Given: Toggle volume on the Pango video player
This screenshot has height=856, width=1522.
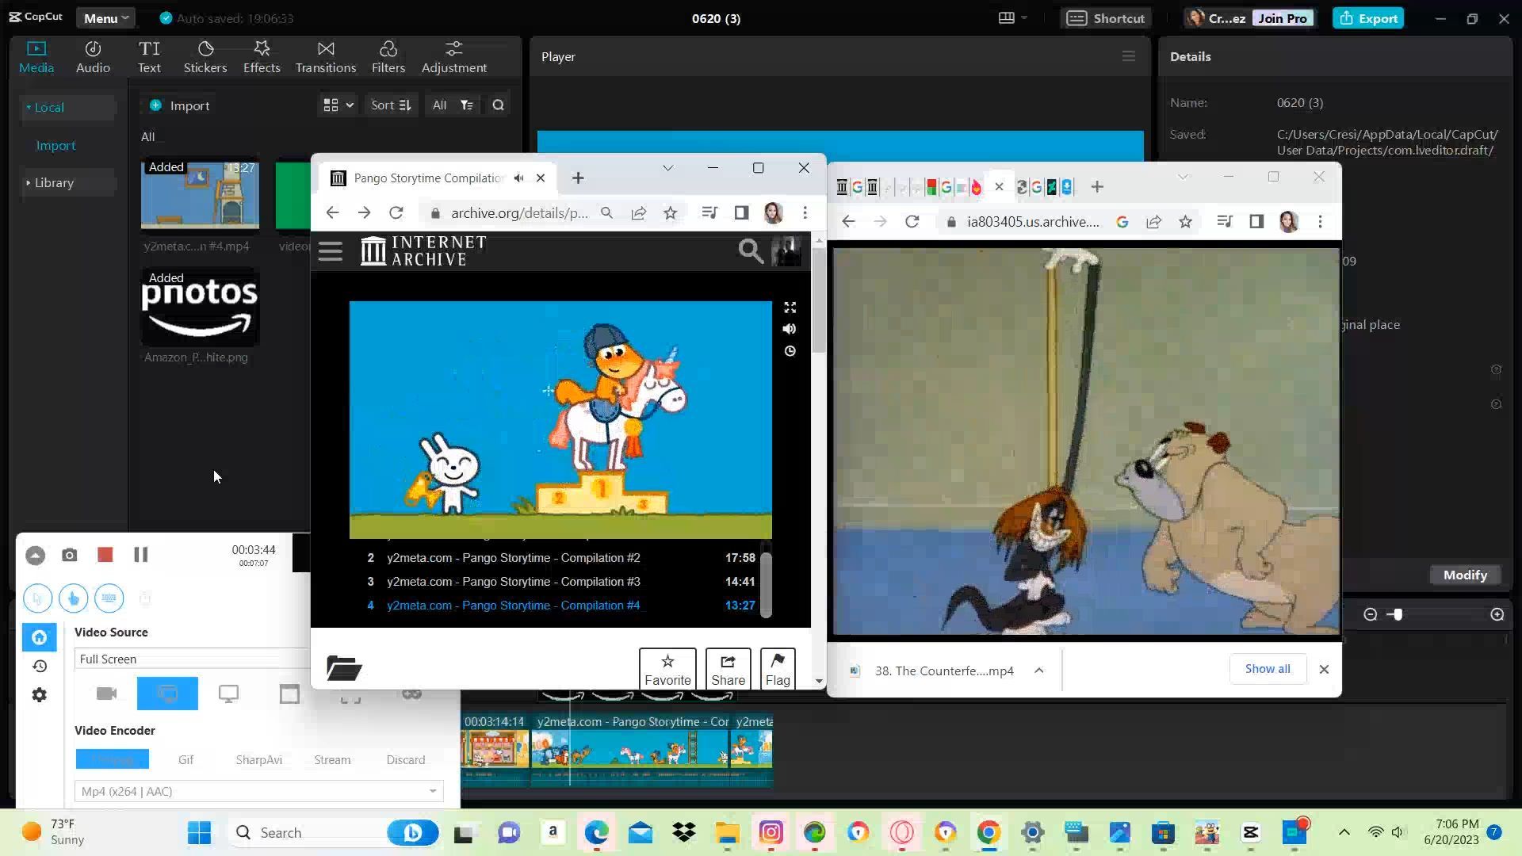Looking at the screenshot, I should 790,329.
